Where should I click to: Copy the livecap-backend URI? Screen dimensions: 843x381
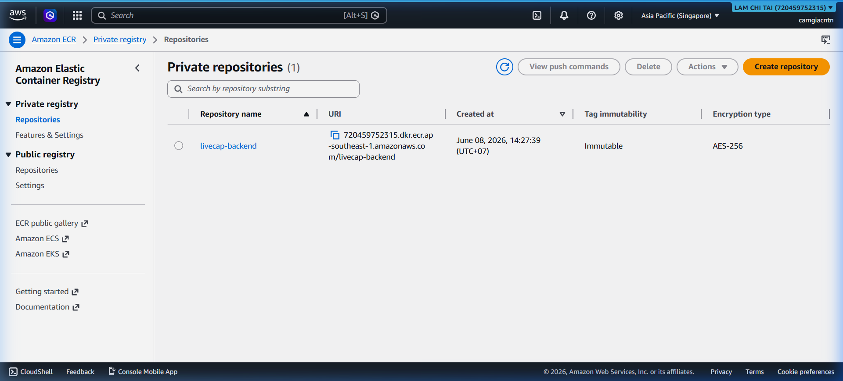click(x=335, y=135)
